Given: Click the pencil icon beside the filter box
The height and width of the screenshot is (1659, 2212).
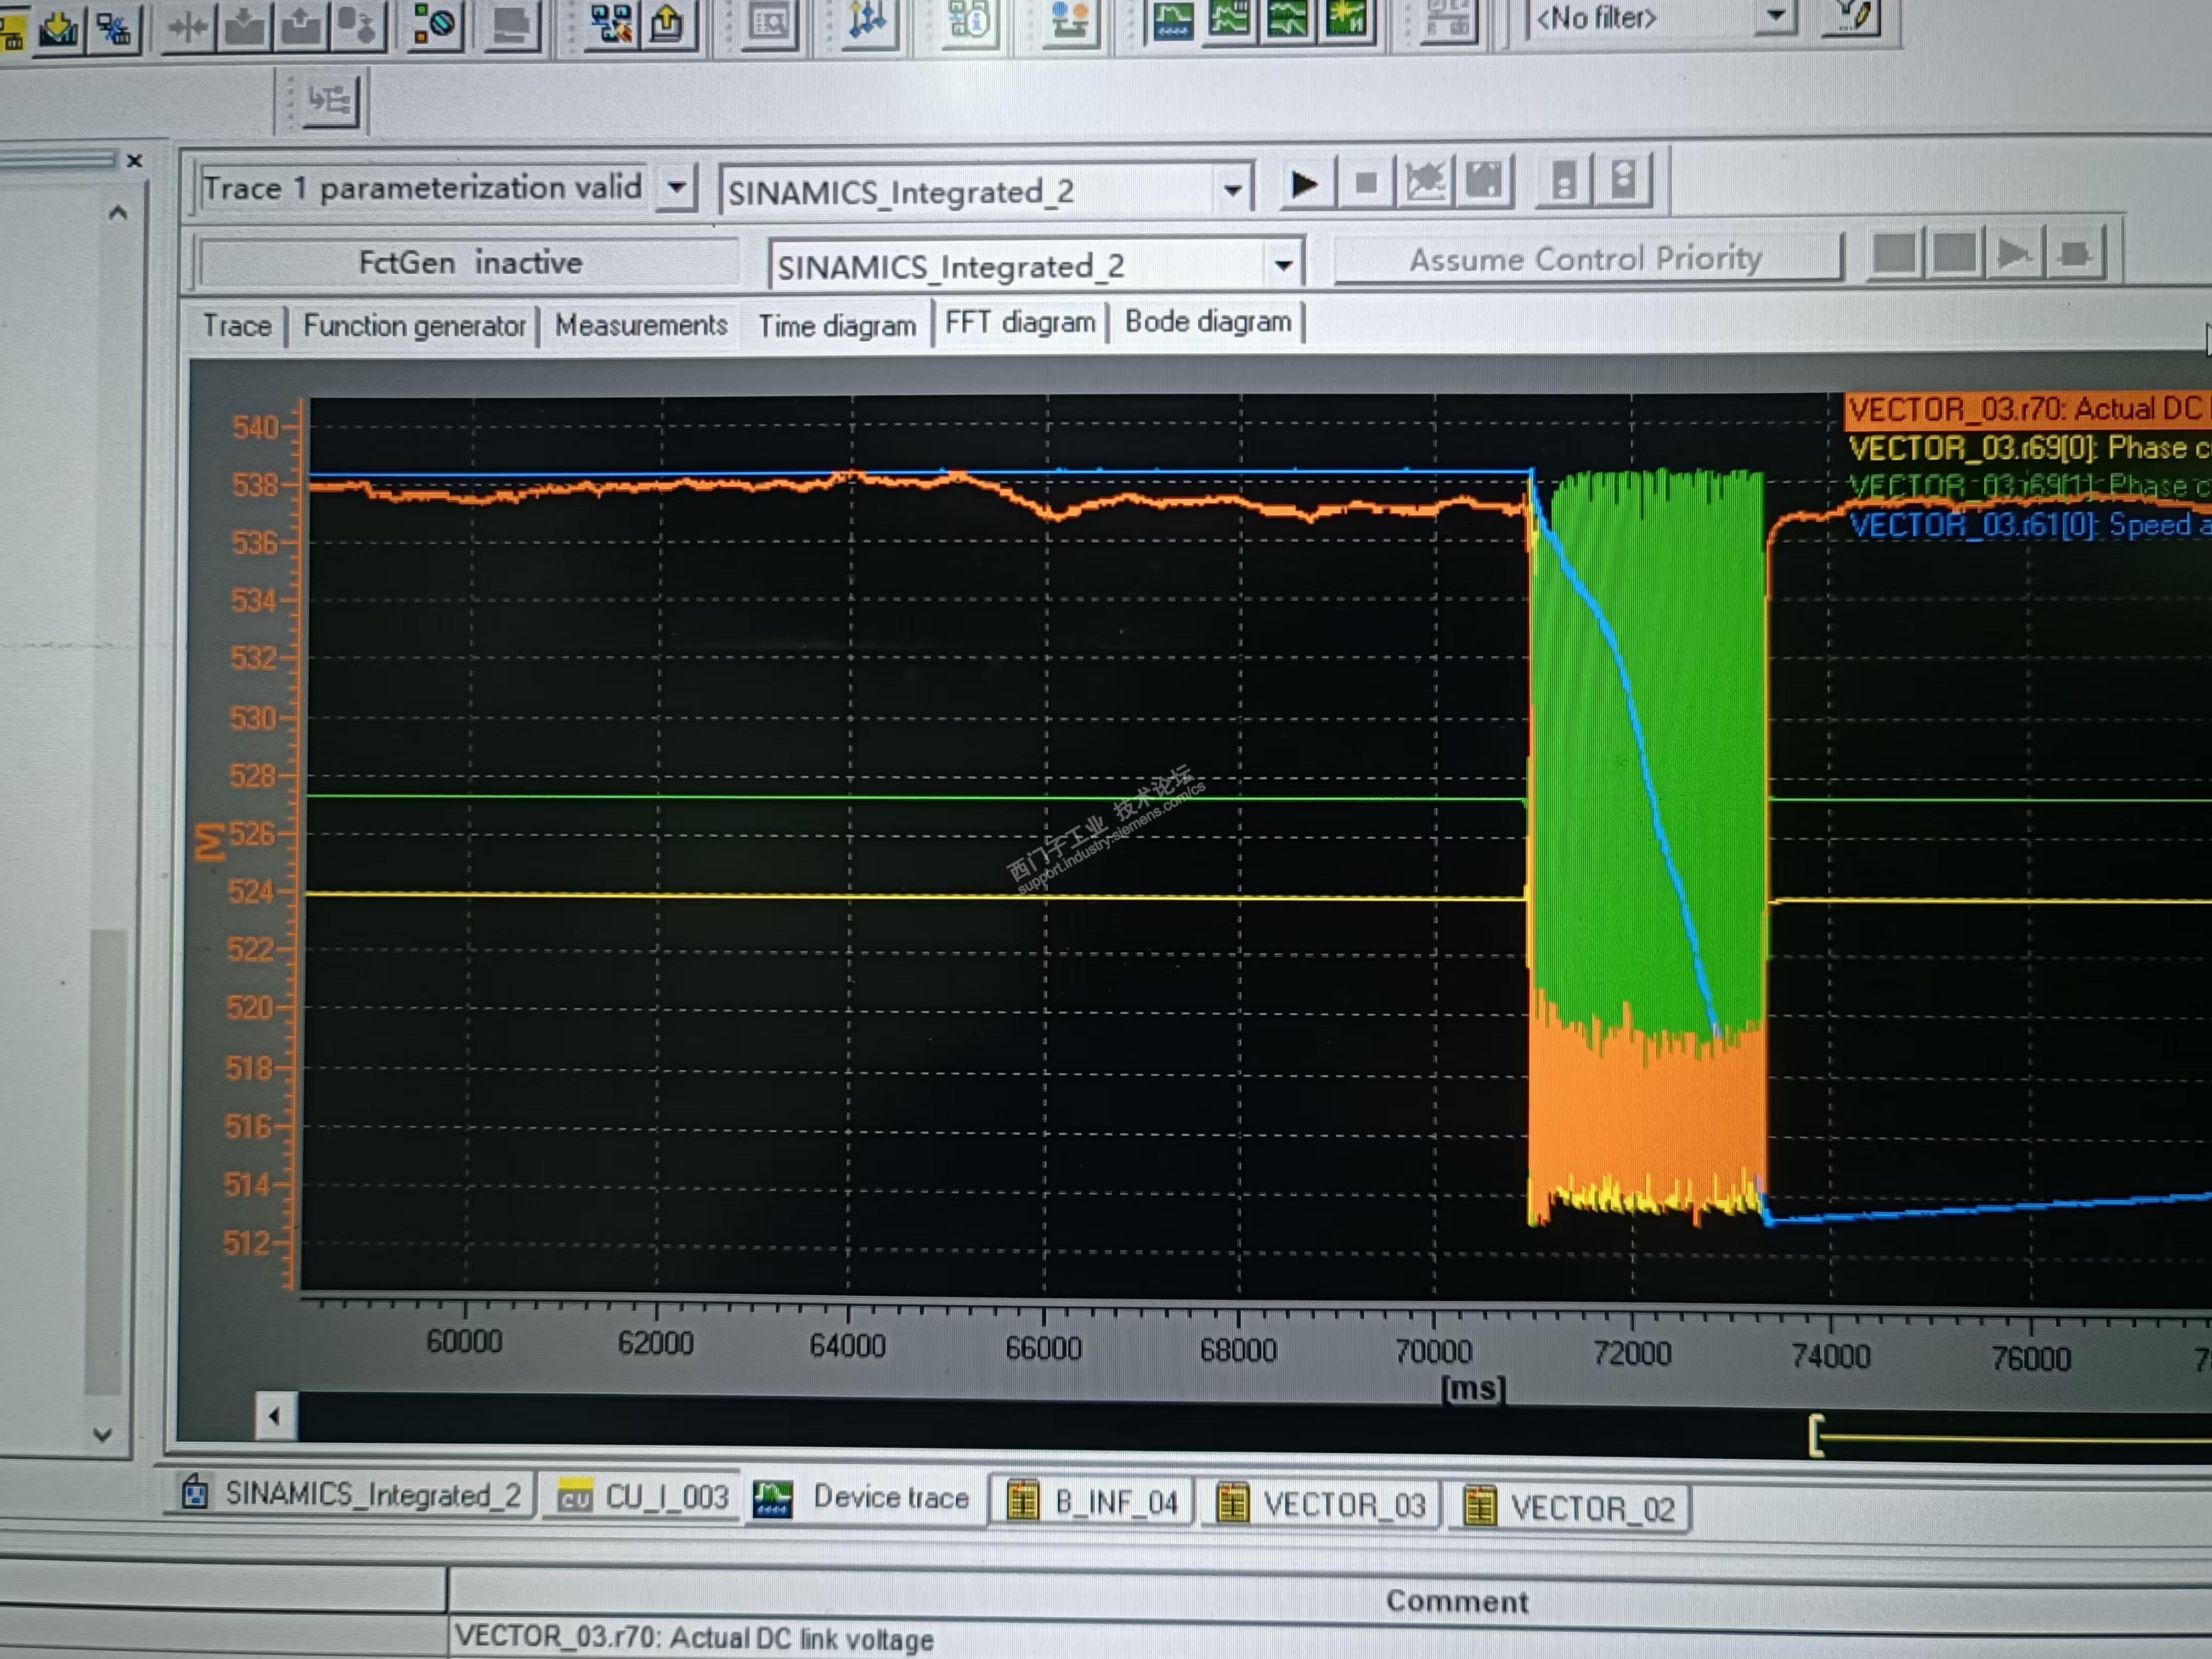Looking at the screenshot, I should (1852, 15).
